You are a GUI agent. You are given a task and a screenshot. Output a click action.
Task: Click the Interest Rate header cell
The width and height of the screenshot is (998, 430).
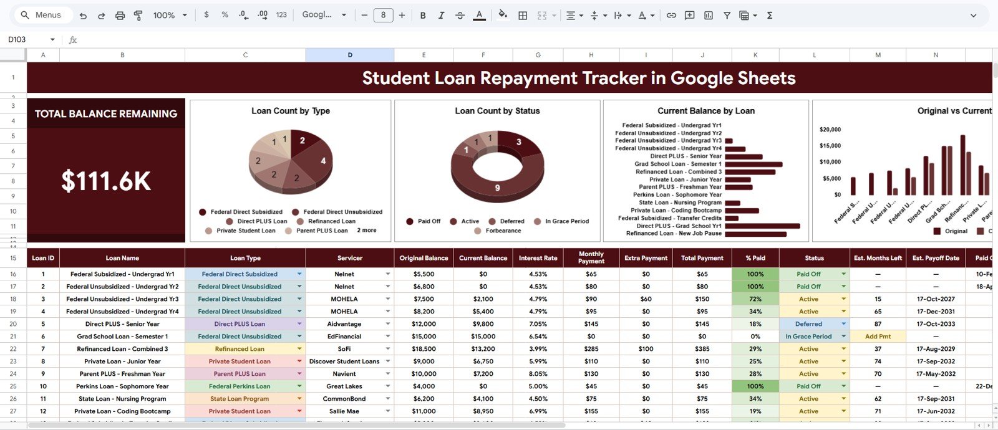pyautogui.click(x=538, y=258)
